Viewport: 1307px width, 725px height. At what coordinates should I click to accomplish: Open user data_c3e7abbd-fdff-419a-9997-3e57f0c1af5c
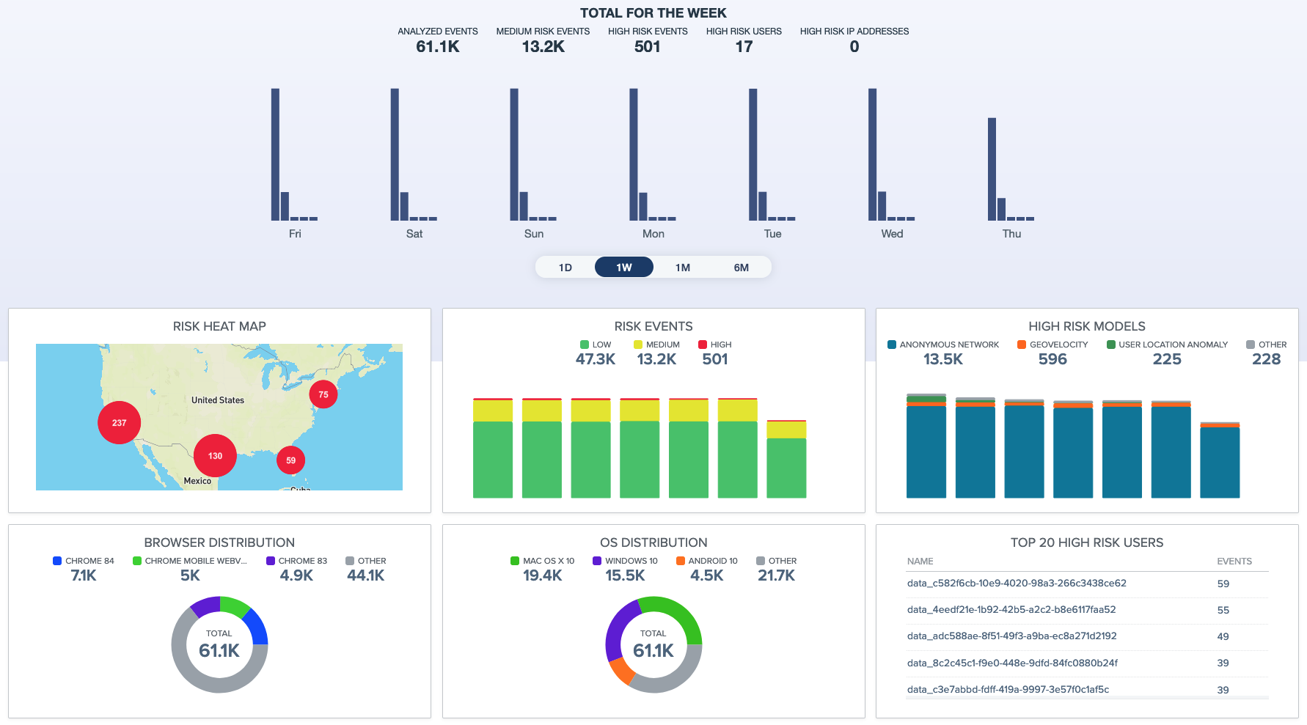point(1008,690)
